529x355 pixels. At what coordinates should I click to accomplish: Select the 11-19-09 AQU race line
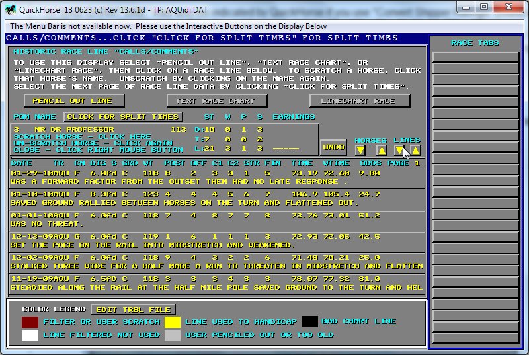(217, 282)
